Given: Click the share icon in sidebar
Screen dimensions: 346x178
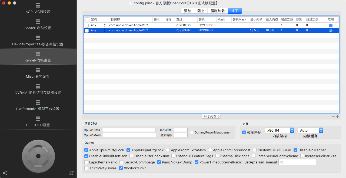Looking at the screenshot, I should click(x=5, y=173).
